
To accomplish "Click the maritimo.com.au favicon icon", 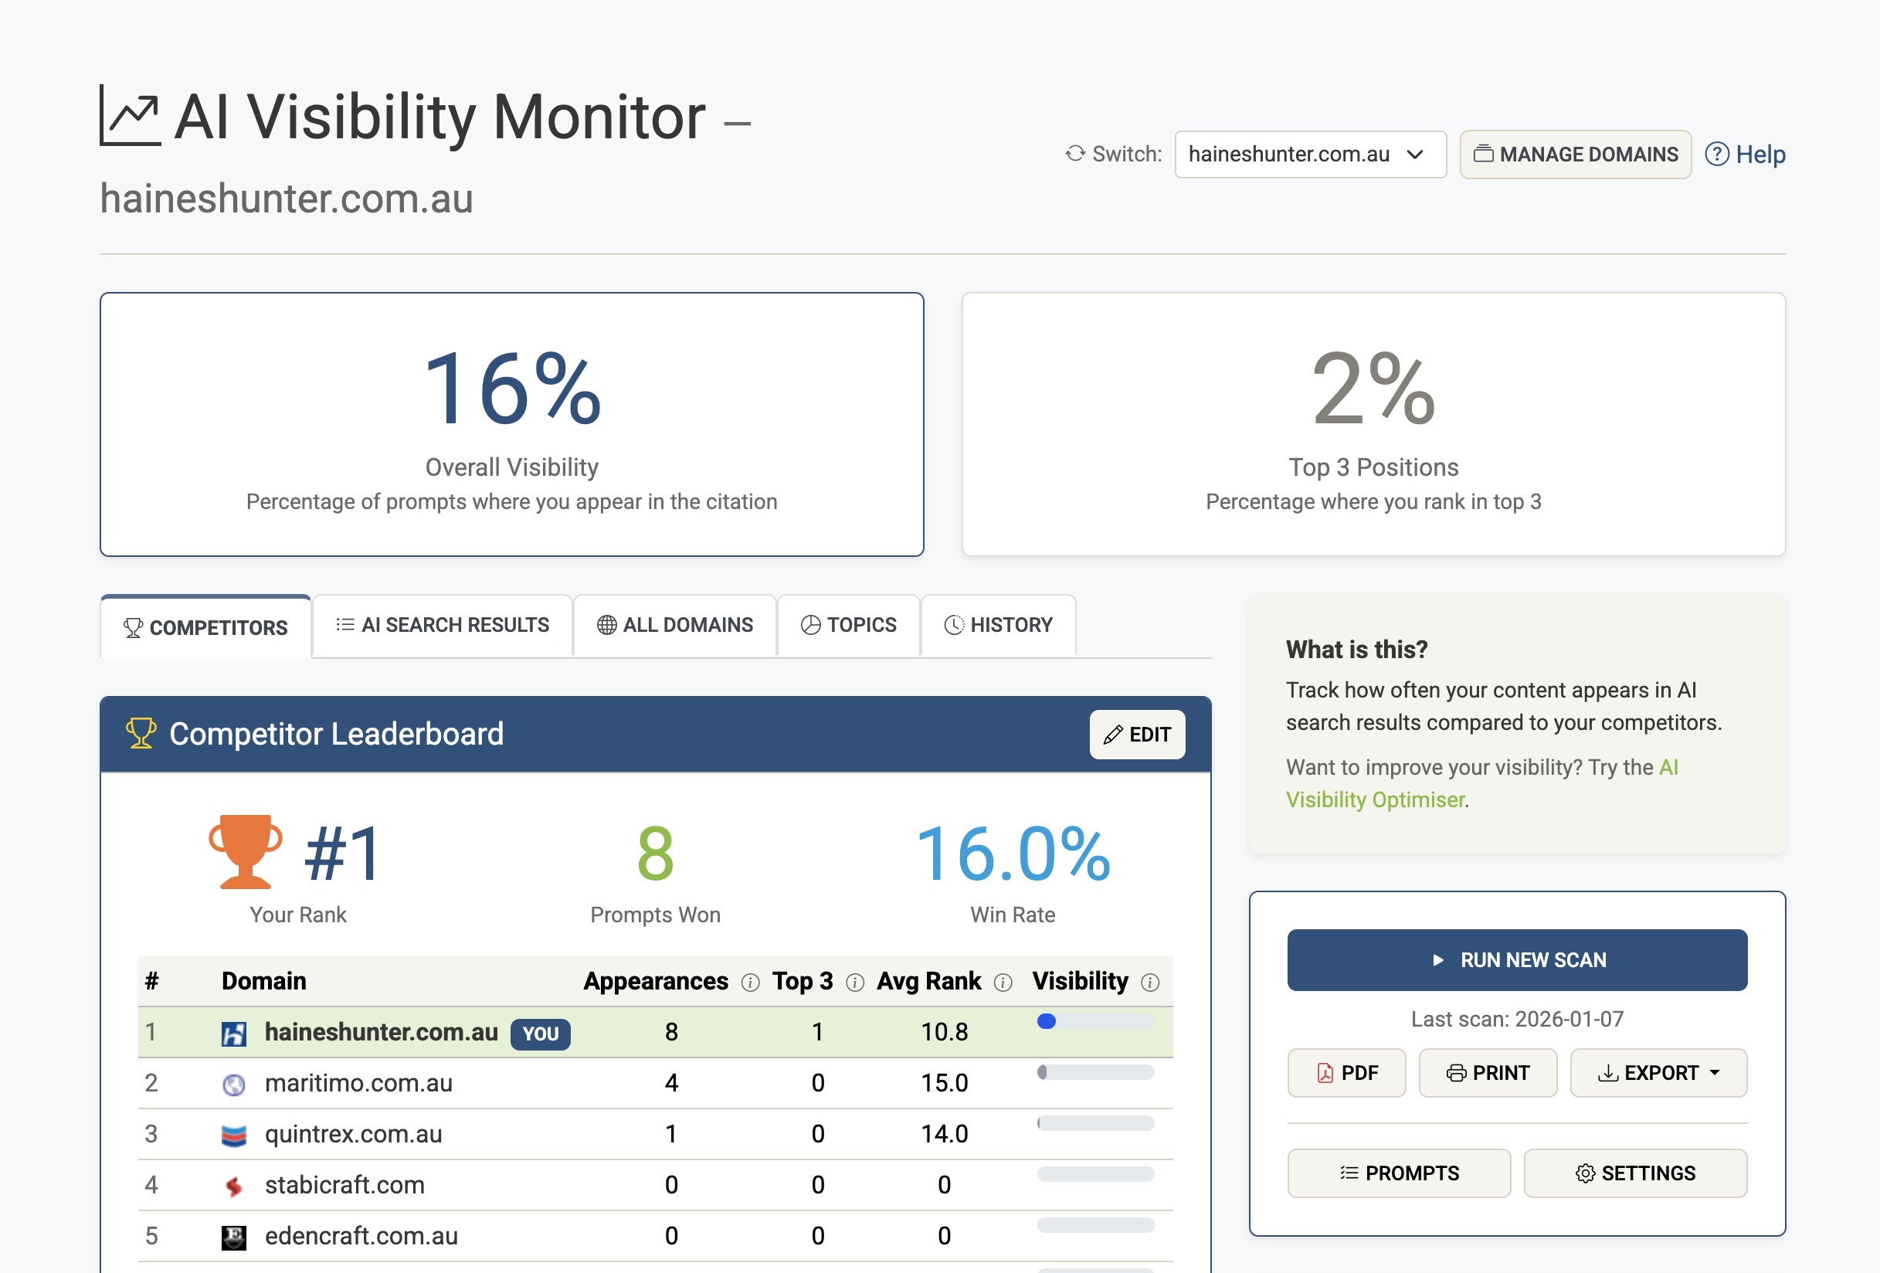I will (x=234, y=1084).
